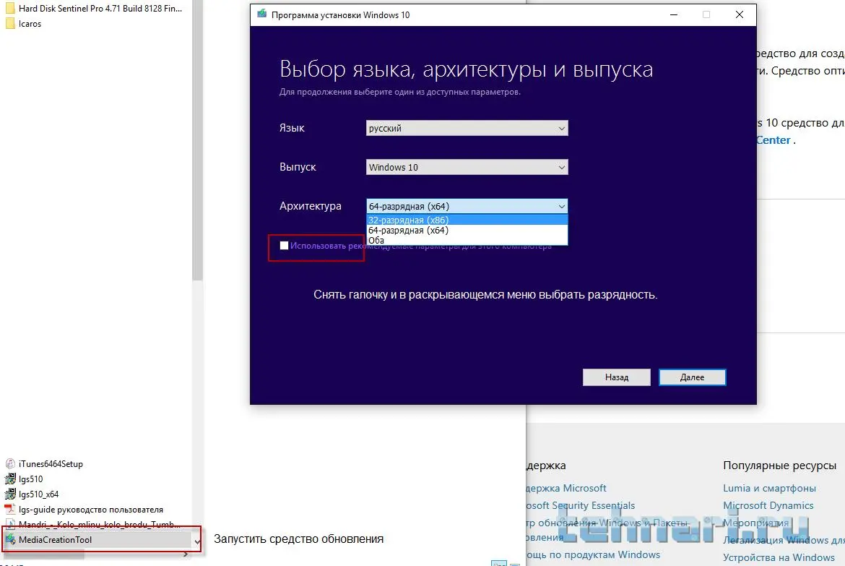Image resolution: width=845 pixels, height=566 pixels.
Task: Open Устройства на Windows link
Action: 778,557
